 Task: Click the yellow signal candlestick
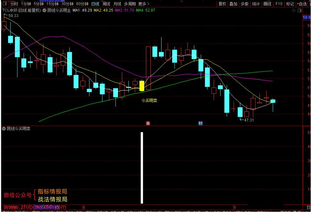(x=142, y=86)
